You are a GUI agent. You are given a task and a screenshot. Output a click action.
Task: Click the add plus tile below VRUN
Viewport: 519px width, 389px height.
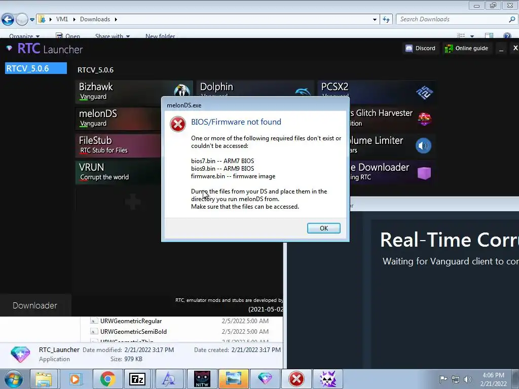(132, 202)
